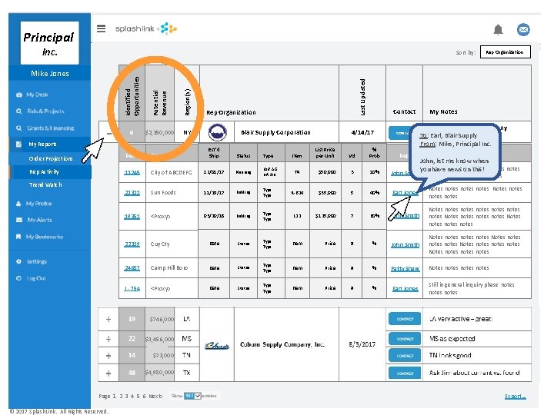Click the Last Updated column header
The image size is (554, 415).
pos(362,93)
